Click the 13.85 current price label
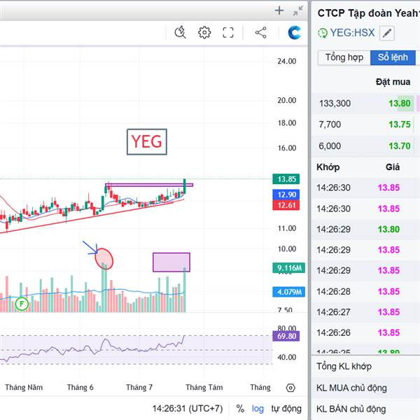The width and height of the screenshot is (420, 420). 286,179
